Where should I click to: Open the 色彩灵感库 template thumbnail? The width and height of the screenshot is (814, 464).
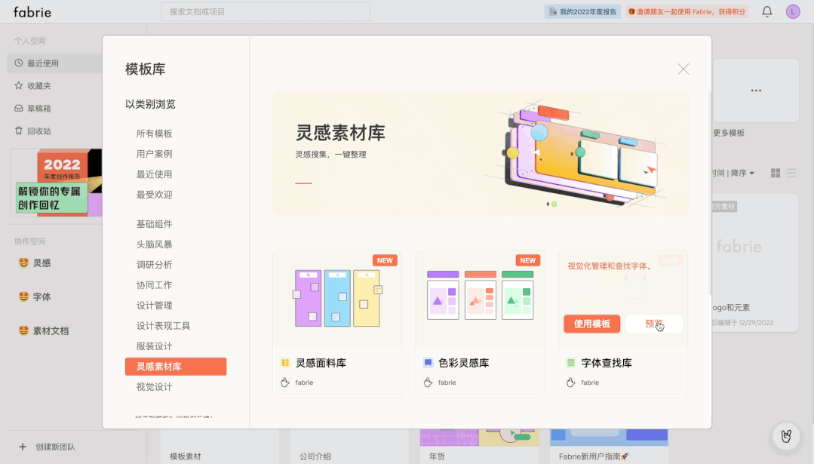481,299
